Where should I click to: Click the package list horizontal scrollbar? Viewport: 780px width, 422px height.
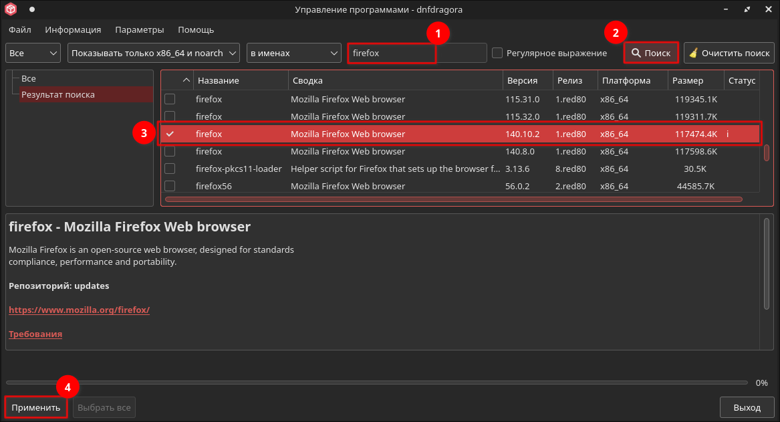(x=454, y=199)
